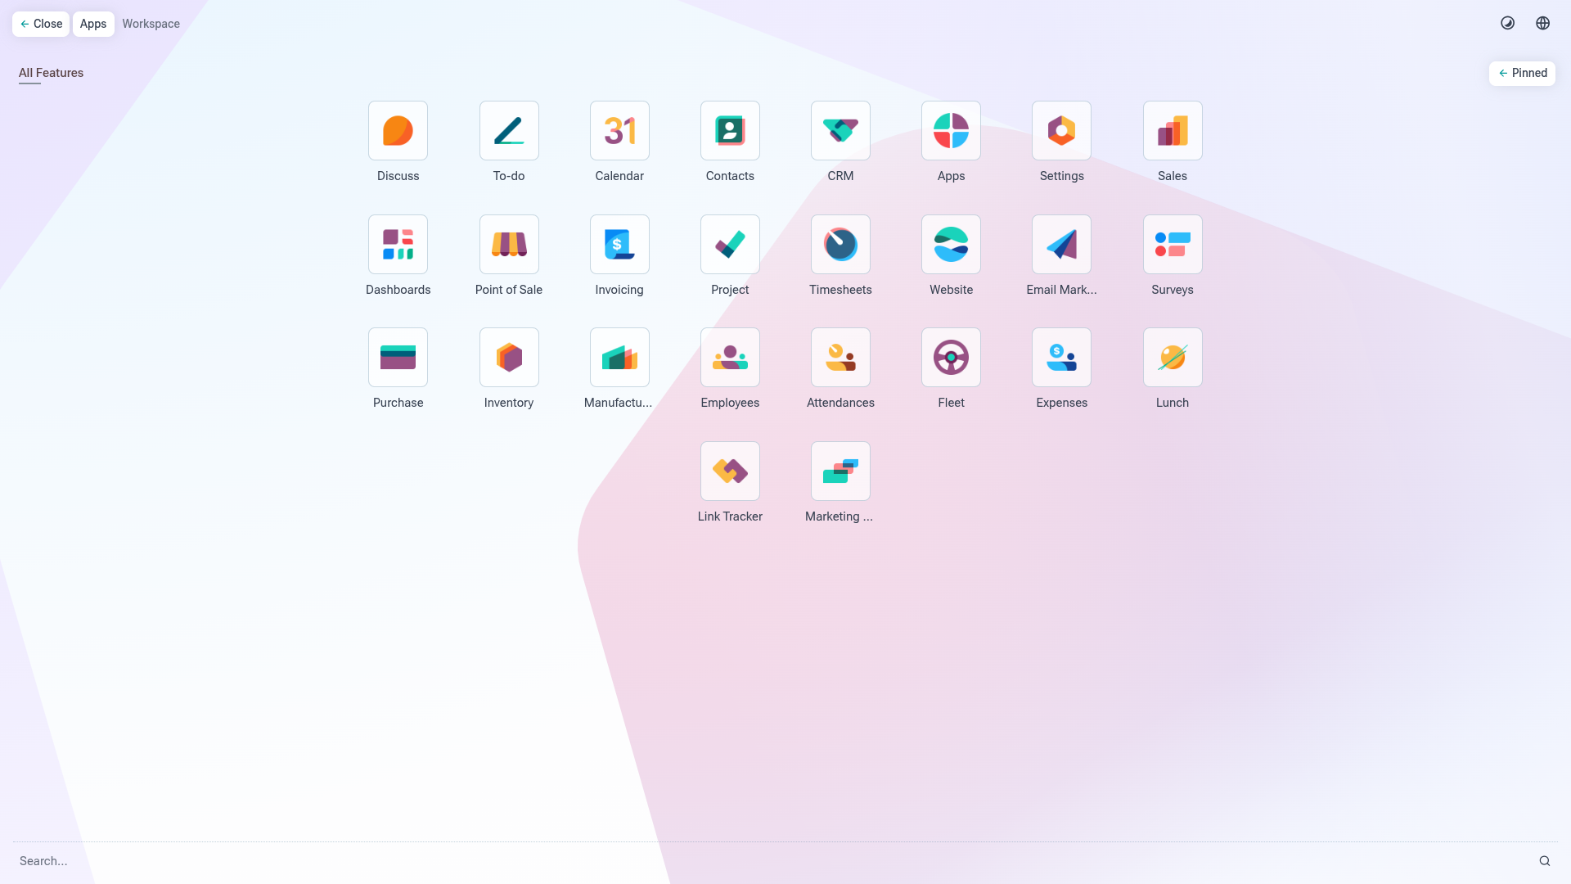The width and height of the screenshot is (1571, 884).
Task: Toggle the dark/light theme icon
Action: [x=1507, y=23]
